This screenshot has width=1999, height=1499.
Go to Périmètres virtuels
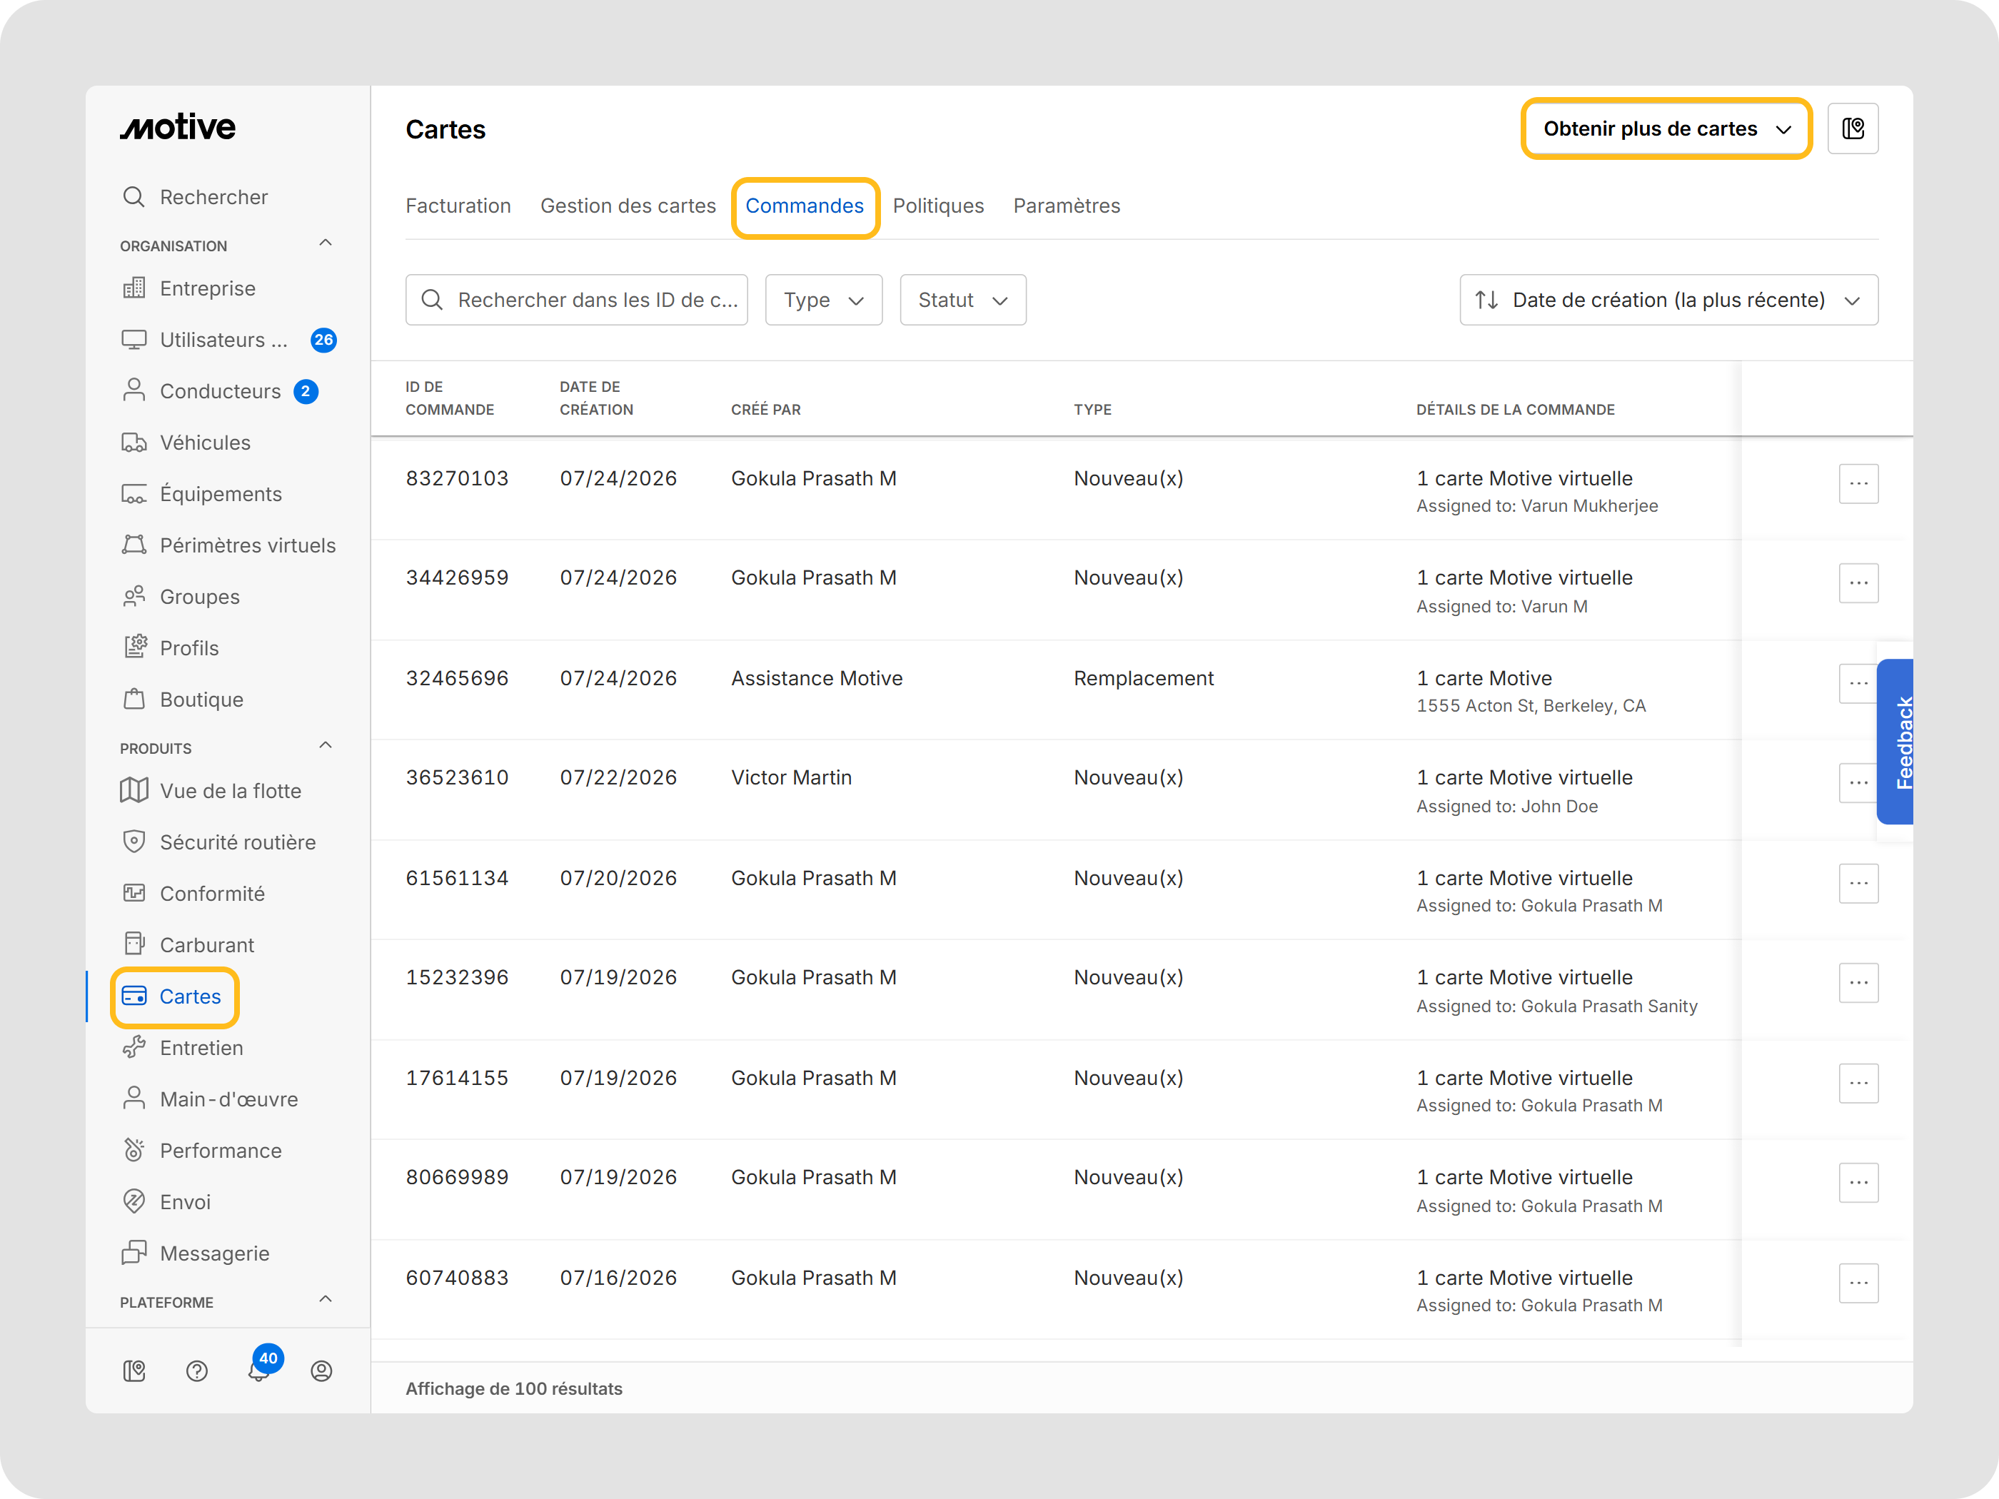(228, 546)
